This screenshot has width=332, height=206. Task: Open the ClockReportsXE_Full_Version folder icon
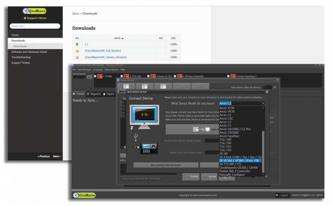pos(77,51)
